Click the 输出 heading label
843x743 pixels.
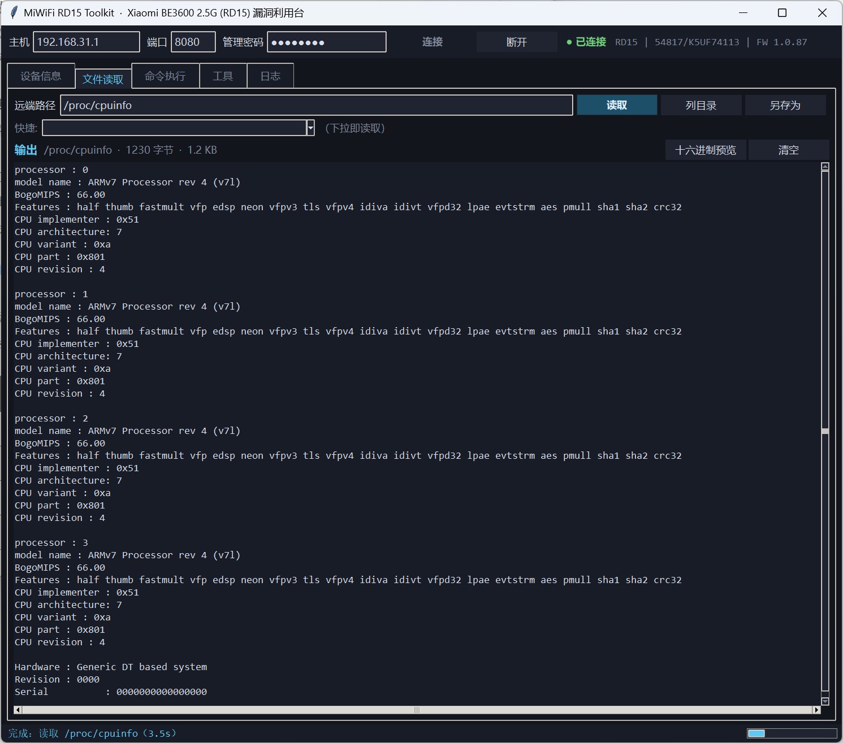[26, 150]
